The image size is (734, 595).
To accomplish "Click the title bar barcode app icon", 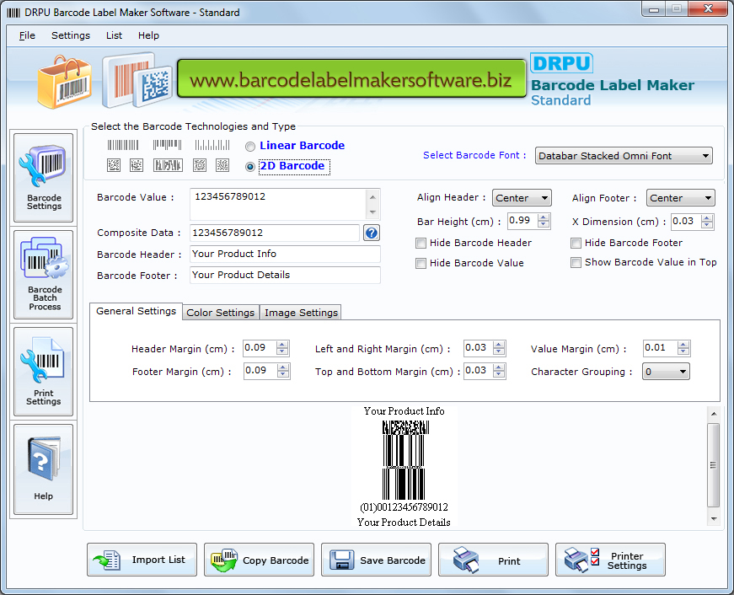I will (13, 13).
